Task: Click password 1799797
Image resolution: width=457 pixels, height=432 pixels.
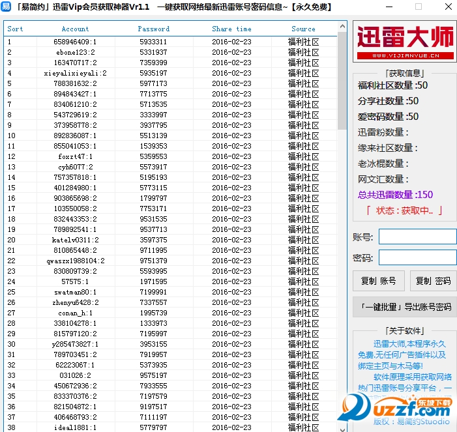Action: [154, 198]
